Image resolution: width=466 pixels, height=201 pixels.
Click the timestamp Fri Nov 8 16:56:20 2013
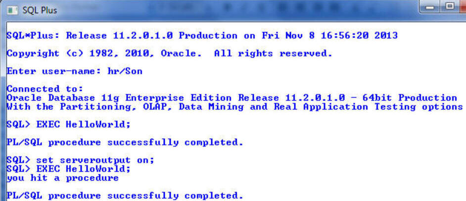[x=329, y=36]
